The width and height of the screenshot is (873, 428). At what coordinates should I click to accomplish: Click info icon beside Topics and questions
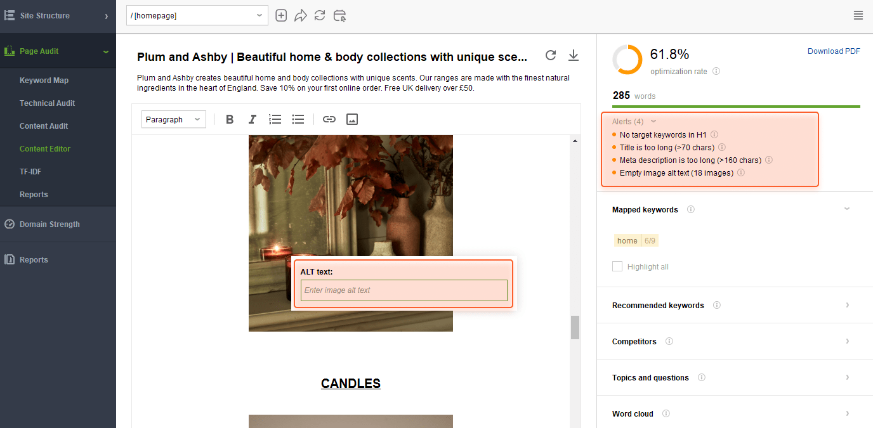pos(702,377)
